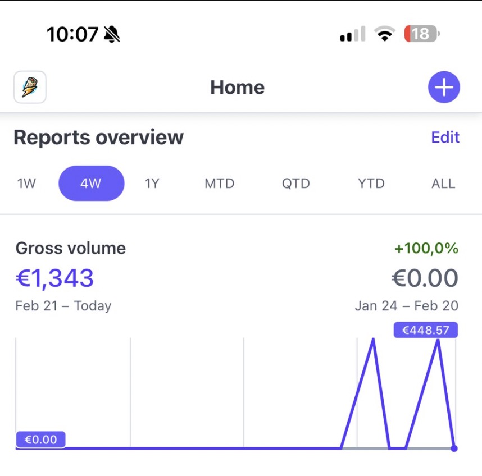Edit the Reports overview
This screenshot has width=482, height=476.
(445, 138)
